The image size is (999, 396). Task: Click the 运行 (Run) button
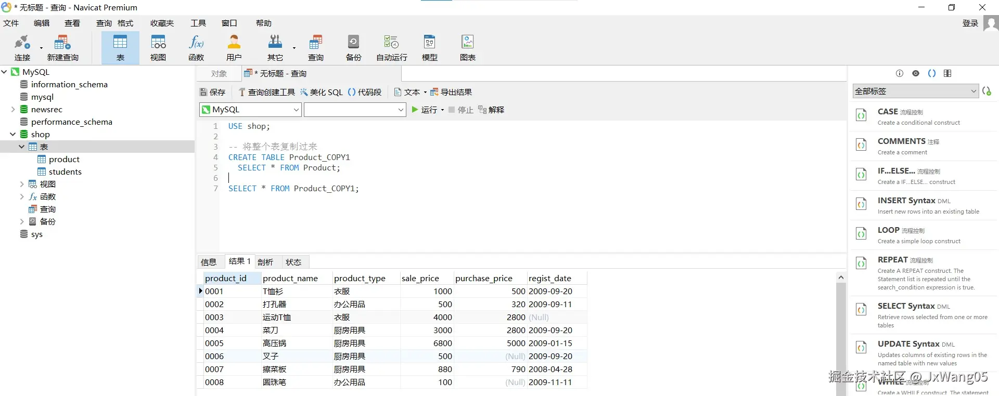[x=424, y=110]
